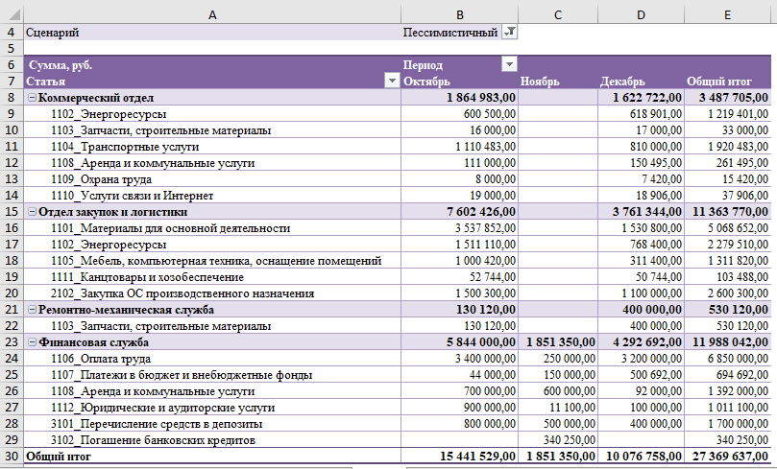Select 1104_Транспортные услуги row label
This screenshot has height=469, width=777.
coord(125,147)
